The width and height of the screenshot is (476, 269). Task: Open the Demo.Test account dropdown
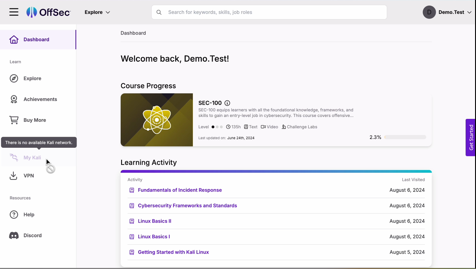(451, 12)
